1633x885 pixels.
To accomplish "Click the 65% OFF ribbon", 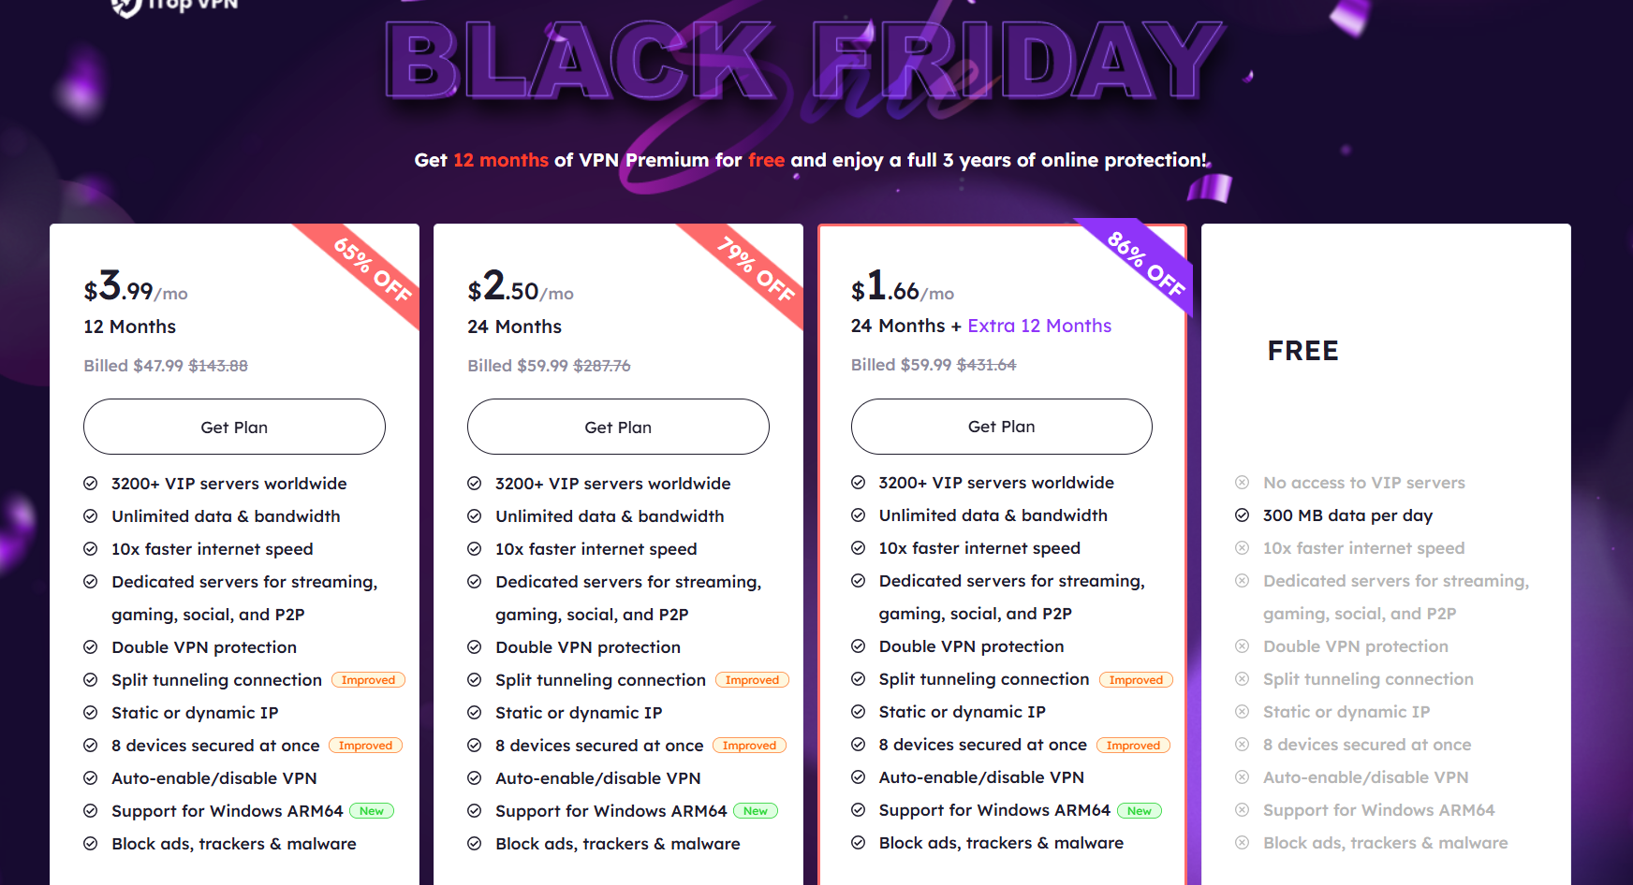I will pyautogui.click(x=373, y=270).
